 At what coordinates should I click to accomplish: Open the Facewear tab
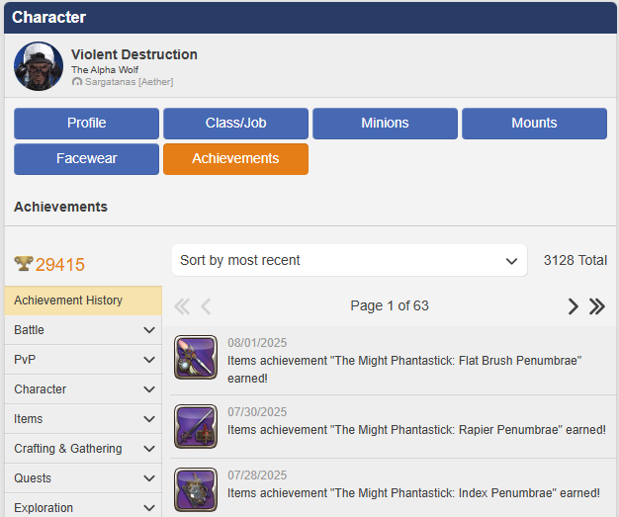click(x=86, y=159)
